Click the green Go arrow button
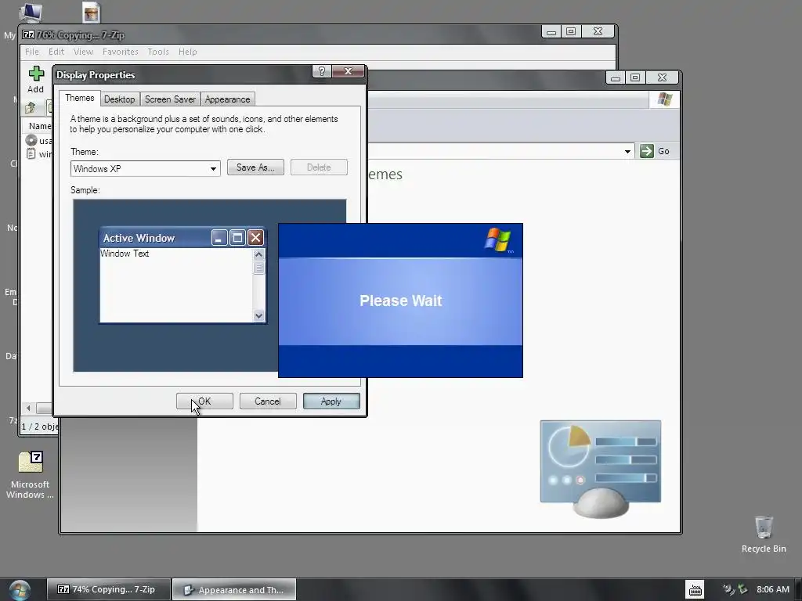 tap(647, 151)
